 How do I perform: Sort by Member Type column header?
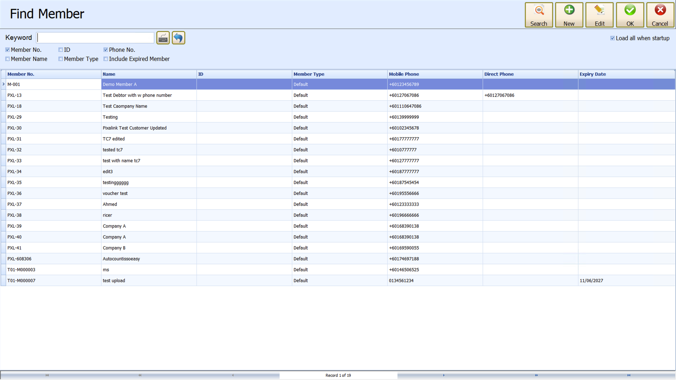(340, 74)
